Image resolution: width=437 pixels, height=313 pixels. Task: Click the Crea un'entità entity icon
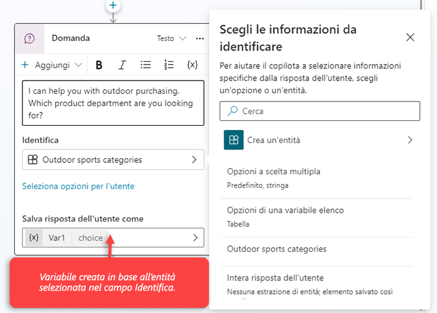(x=234, y=140)
